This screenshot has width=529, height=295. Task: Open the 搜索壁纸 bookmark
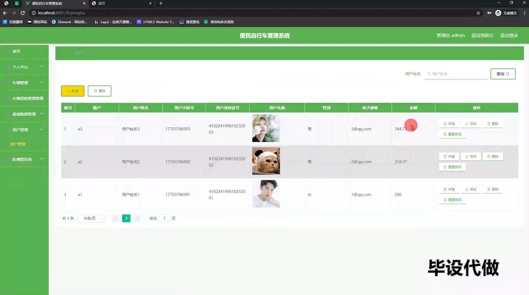click(x=190, y=22)
